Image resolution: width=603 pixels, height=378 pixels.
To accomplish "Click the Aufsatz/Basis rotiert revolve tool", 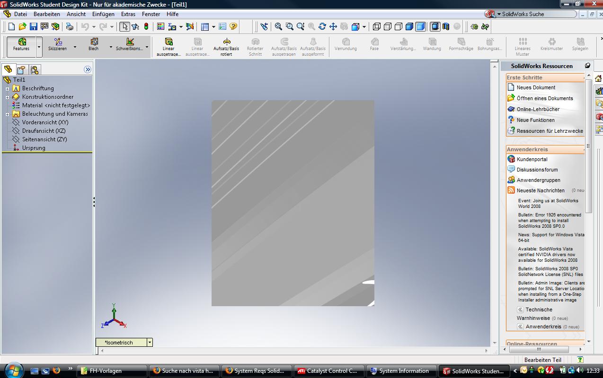I will [226, 47].
